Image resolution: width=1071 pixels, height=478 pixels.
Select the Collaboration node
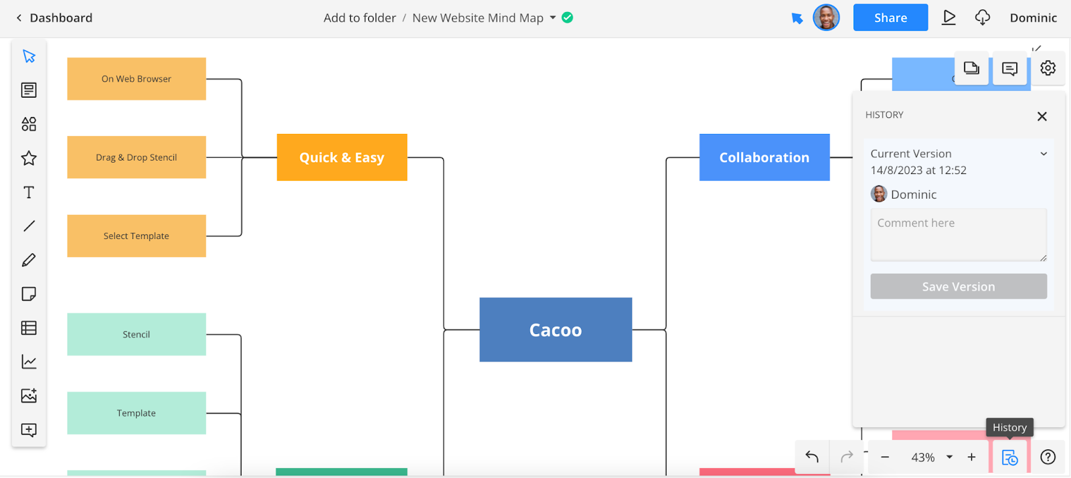[x=764, y=157]
